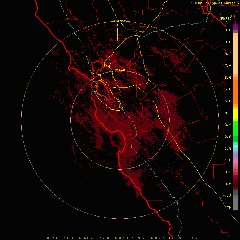
Task: Click the 1.0 scale value
Action: pos(228,160)
